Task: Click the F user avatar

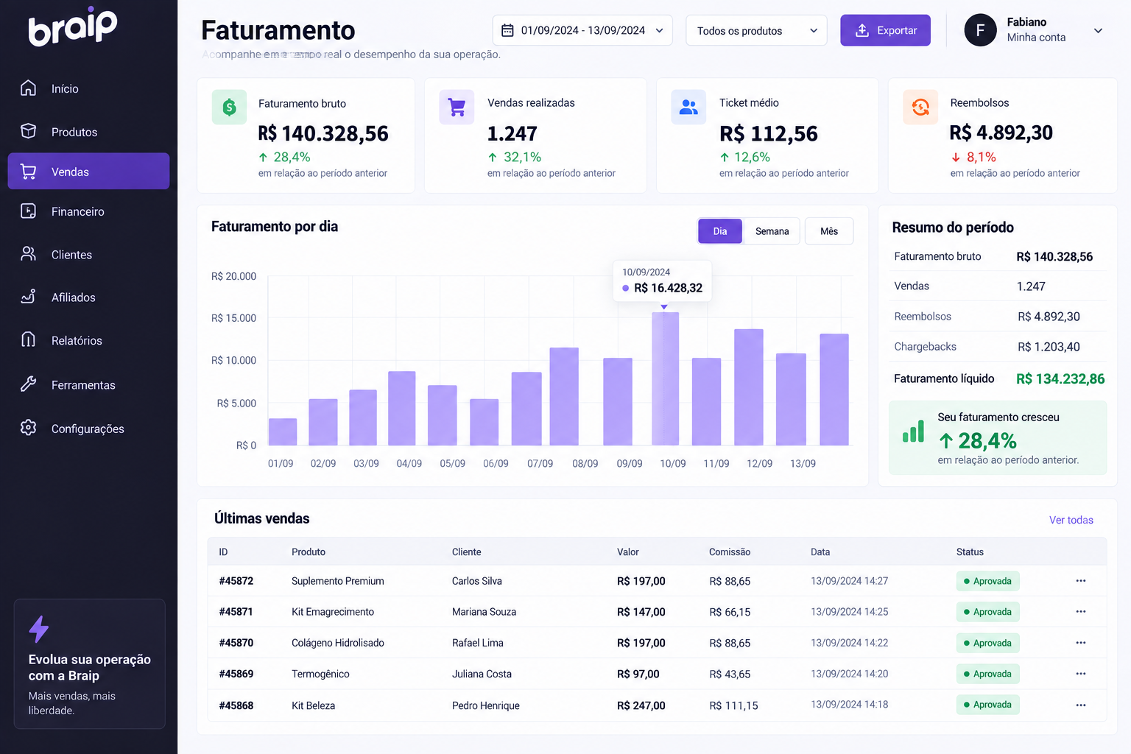Action: pos(980,30)
